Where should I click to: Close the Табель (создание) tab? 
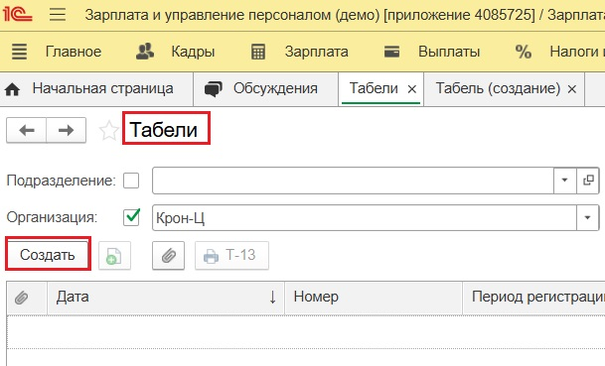[572, 89]
